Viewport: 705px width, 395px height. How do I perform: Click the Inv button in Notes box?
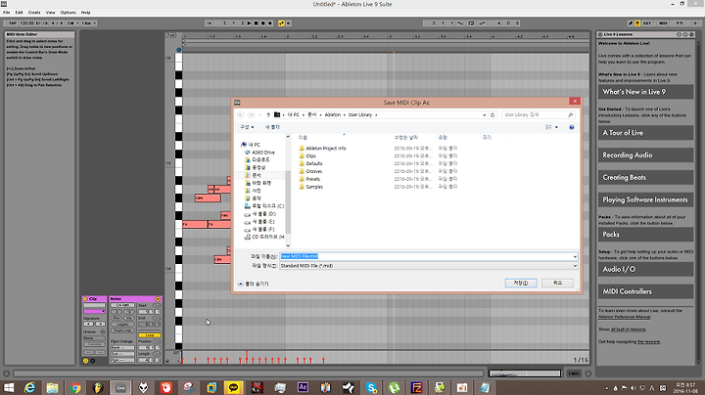click(129, 318)
